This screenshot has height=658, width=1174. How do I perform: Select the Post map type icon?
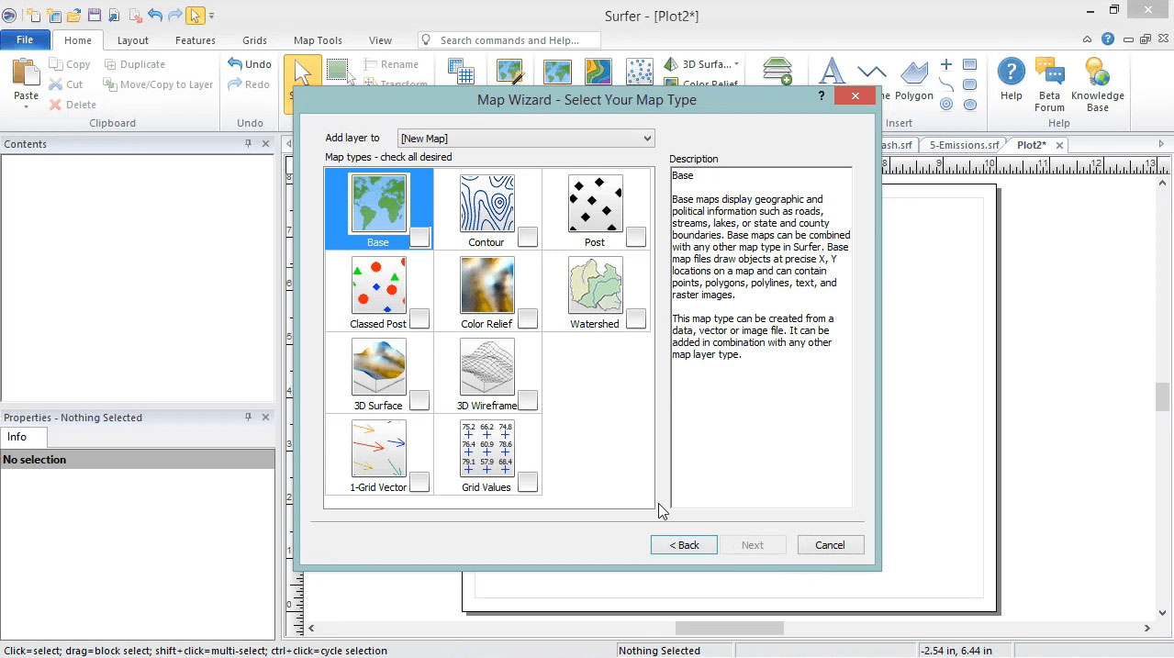pos(595,205)
